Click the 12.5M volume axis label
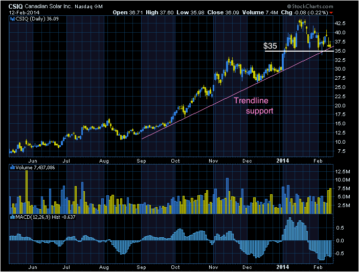 [343, 171]
